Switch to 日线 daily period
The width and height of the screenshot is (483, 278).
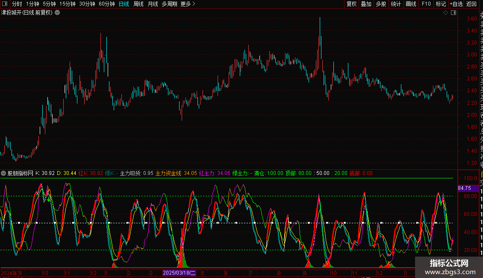(124, 4)
